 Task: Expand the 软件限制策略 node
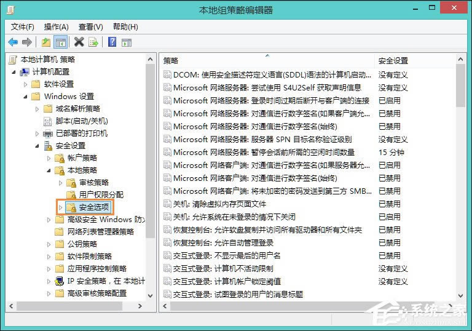(49, 257)
